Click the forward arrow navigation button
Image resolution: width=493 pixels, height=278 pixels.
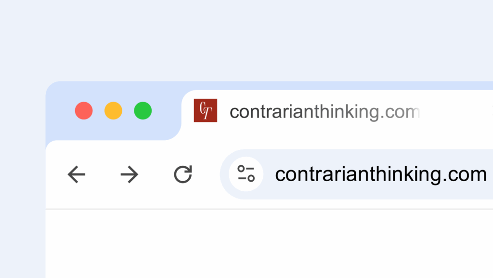point(129,174)
